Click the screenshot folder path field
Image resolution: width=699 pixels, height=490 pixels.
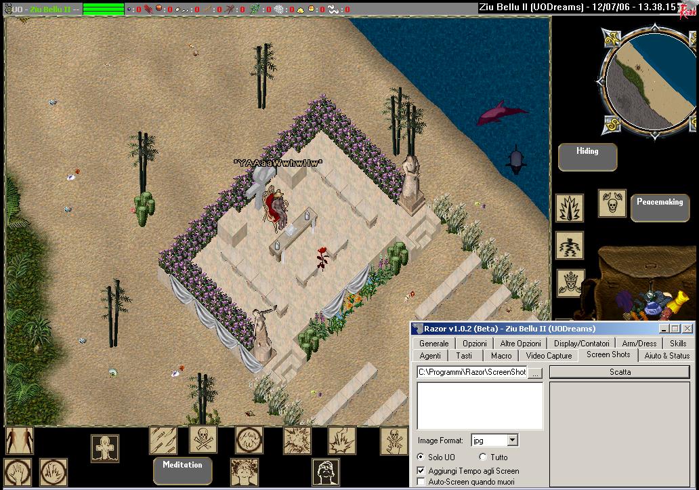[x=473, y=372]
